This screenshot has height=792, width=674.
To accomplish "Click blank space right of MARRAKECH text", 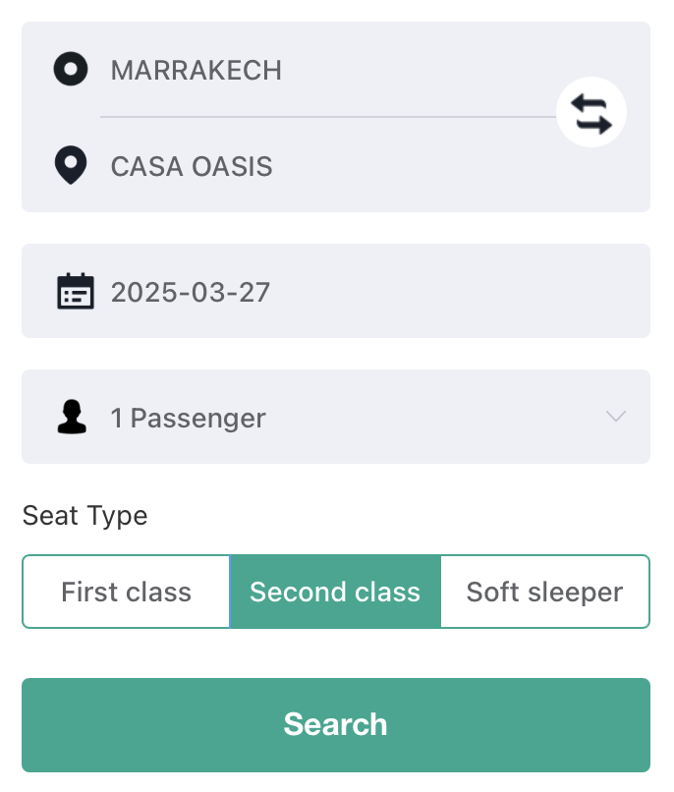I will tap(413, 70).
